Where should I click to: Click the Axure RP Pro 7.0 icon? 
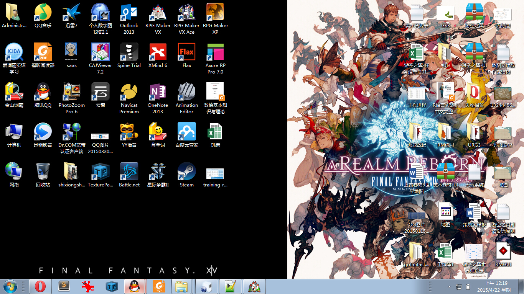click(216, 59)
